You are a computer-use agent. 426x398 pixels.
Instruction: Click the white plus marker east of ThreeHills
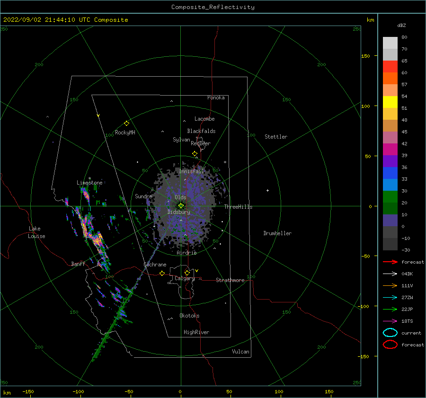click(267, 190)
